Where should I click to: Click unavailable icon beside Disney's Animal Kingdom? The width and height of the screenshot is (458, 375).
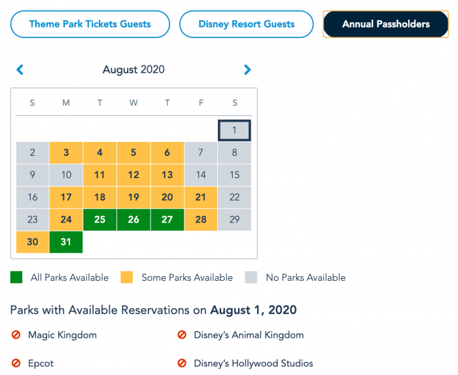[x=182, y=335]
